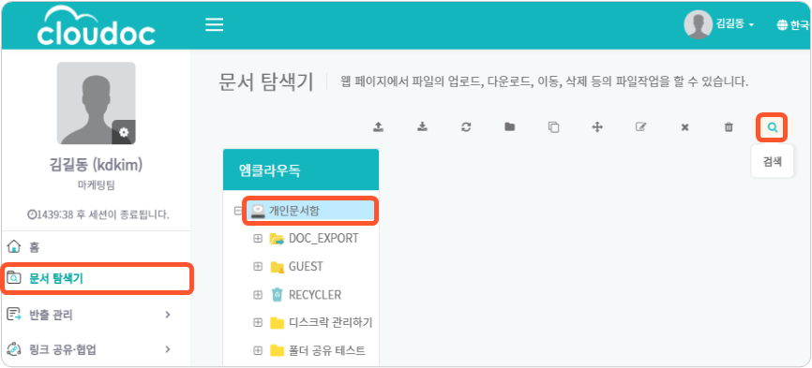This screenshot has height=368, width=812.
Task: Click the 엠클라우독 panel header
Action: coord(301,170)
